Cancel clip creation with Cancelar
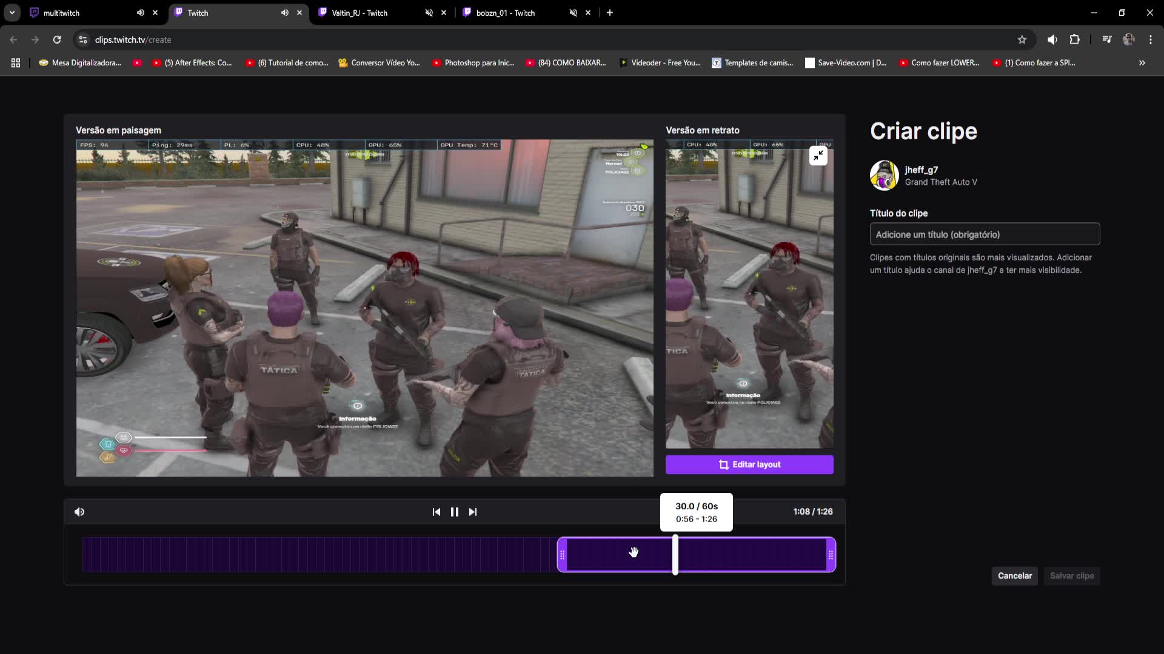The width and height of the screenshot is (1164, 654). pos(1015,576)
